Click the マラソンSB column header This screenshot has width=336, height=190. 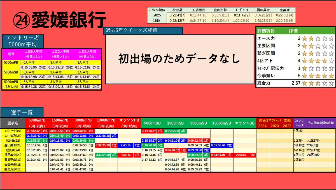pos(244,123)
